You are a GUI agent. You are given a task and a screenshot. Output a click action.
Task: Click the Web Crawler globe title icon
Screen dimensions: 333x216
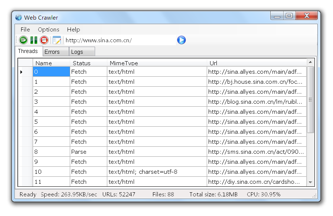pyautogui.click(x=19, y=17)
